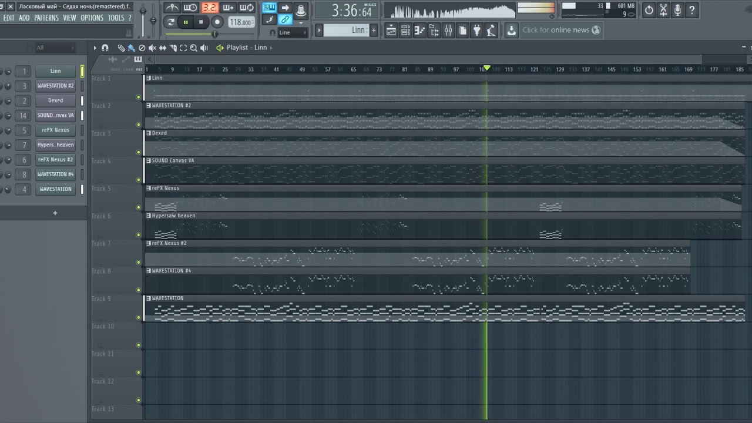752x423 pixels.
Task: Open the Mixer icon
Action: [x=448, y=30]
